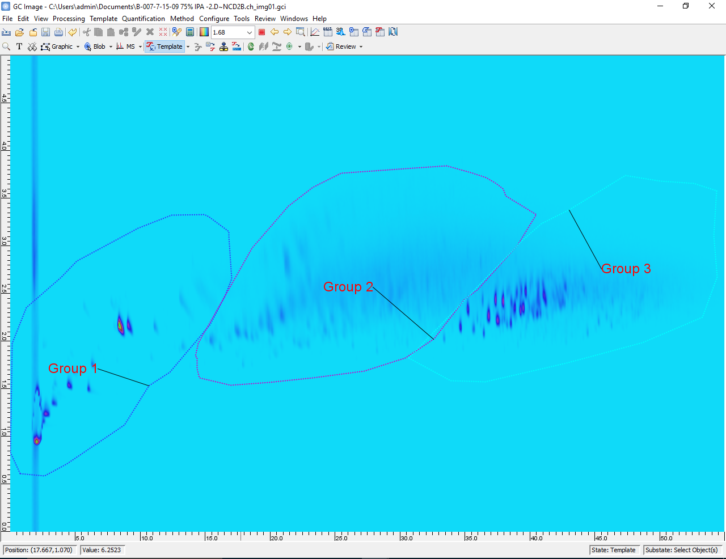
Task: Click the Blob tool button
Action: (x=95, y=46)
